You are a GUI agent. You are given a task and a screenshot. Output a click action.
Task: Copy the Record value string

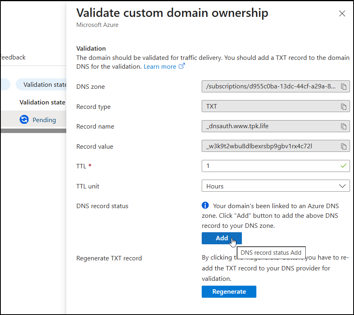pos(344,146)
